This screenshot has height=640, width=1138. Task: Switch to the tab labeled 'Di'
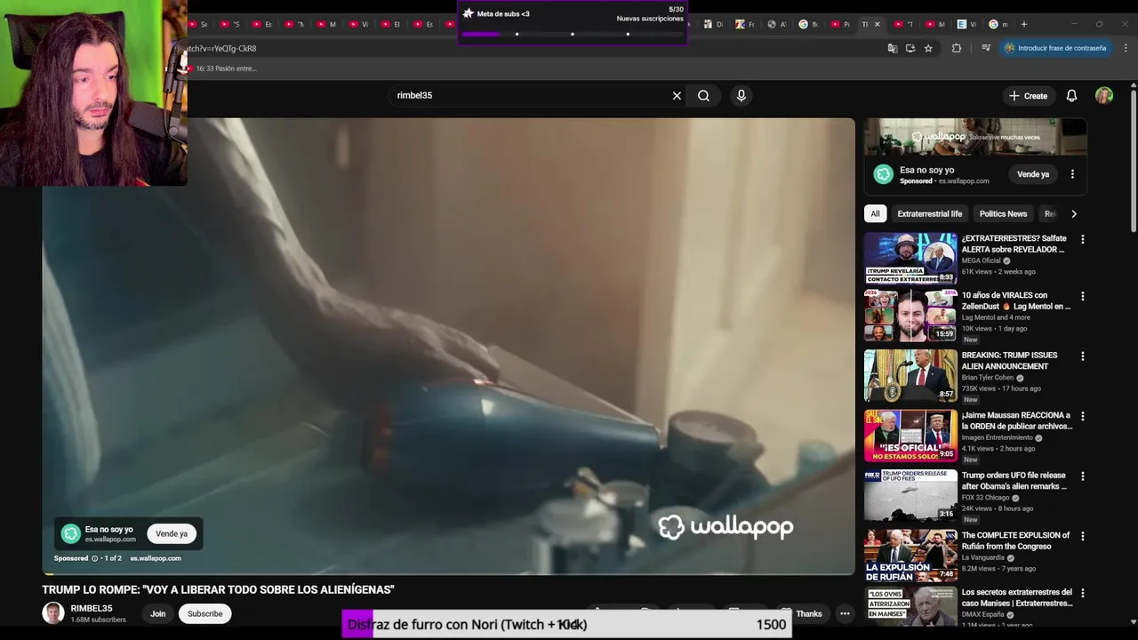(713, 24)
